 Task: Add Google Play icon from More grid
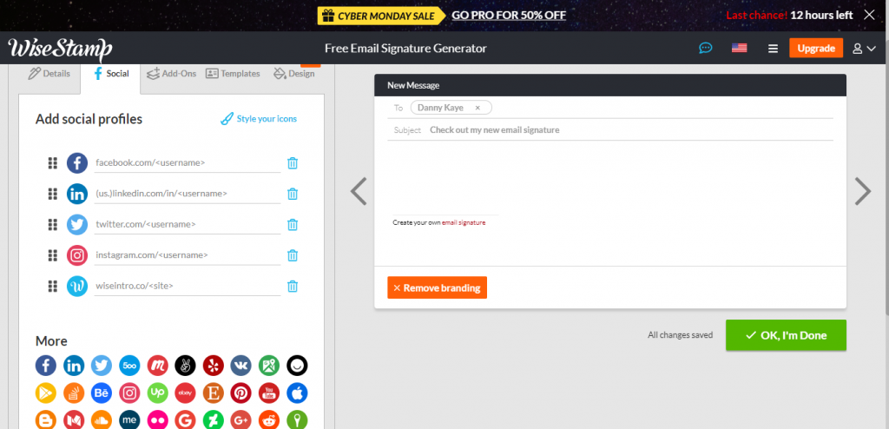pyautogui.click(x=46, y=393)
